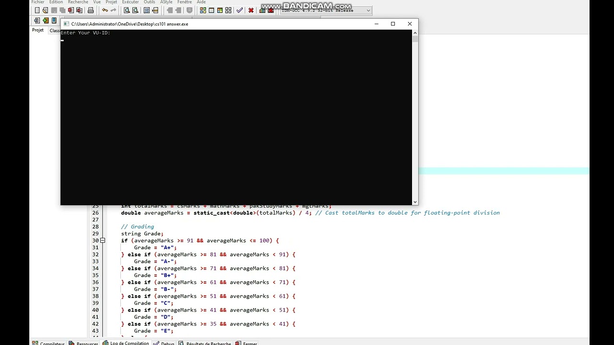Click the Redo arrow icon
Image resolution: width=614 pixels, height=345 pixels.
coord(113,10)
